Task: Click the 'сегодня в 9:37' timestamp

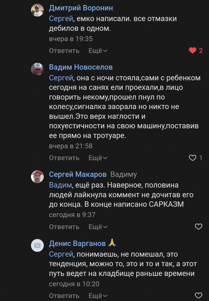Action: 72,215
